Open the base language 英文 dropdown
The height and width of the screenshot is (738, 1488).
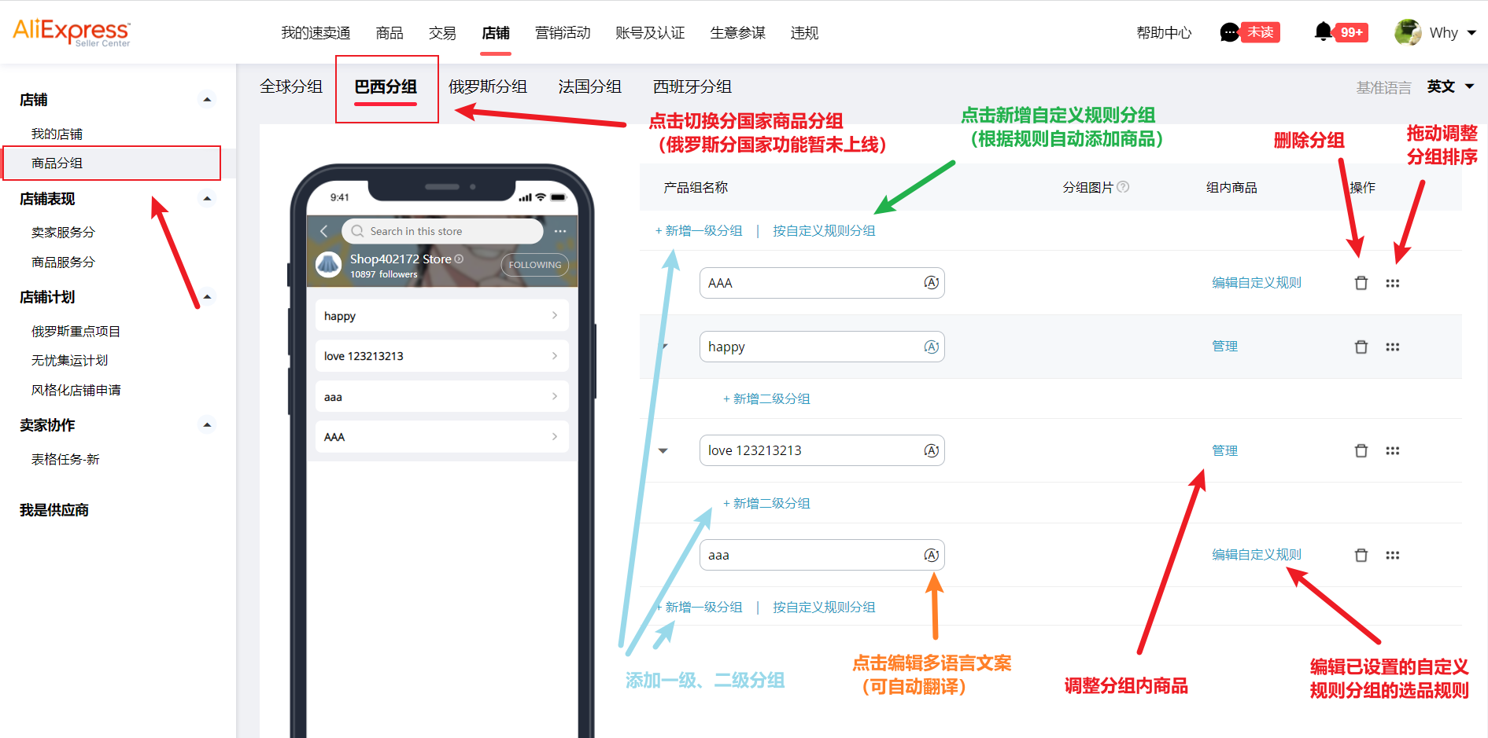tap(1451, 86)
